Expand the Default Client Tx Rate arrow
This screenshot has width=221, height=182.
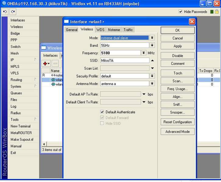(144, 102)
